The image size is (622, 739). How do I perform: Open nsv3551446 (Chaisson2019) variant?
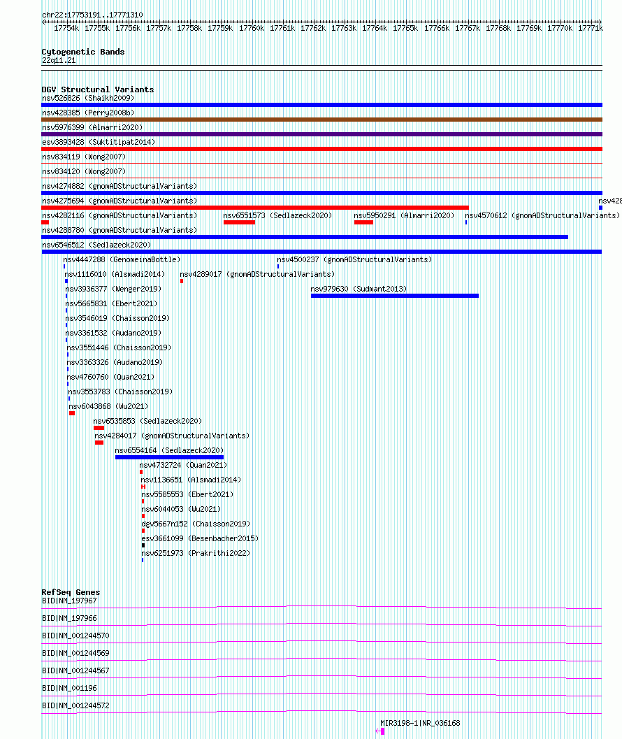[x=119, y=347]
